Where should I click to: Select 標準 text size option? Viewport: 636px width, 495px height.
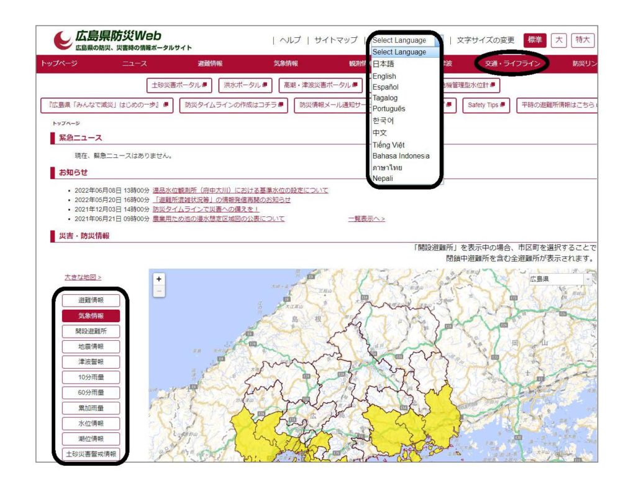535,40
